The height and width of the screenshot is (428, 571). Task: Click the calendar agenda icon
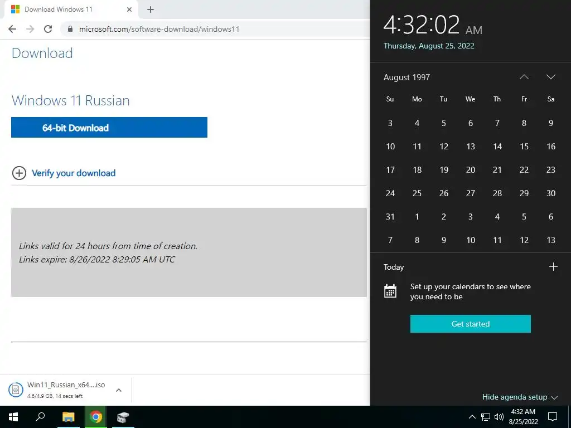click(390, 291)
